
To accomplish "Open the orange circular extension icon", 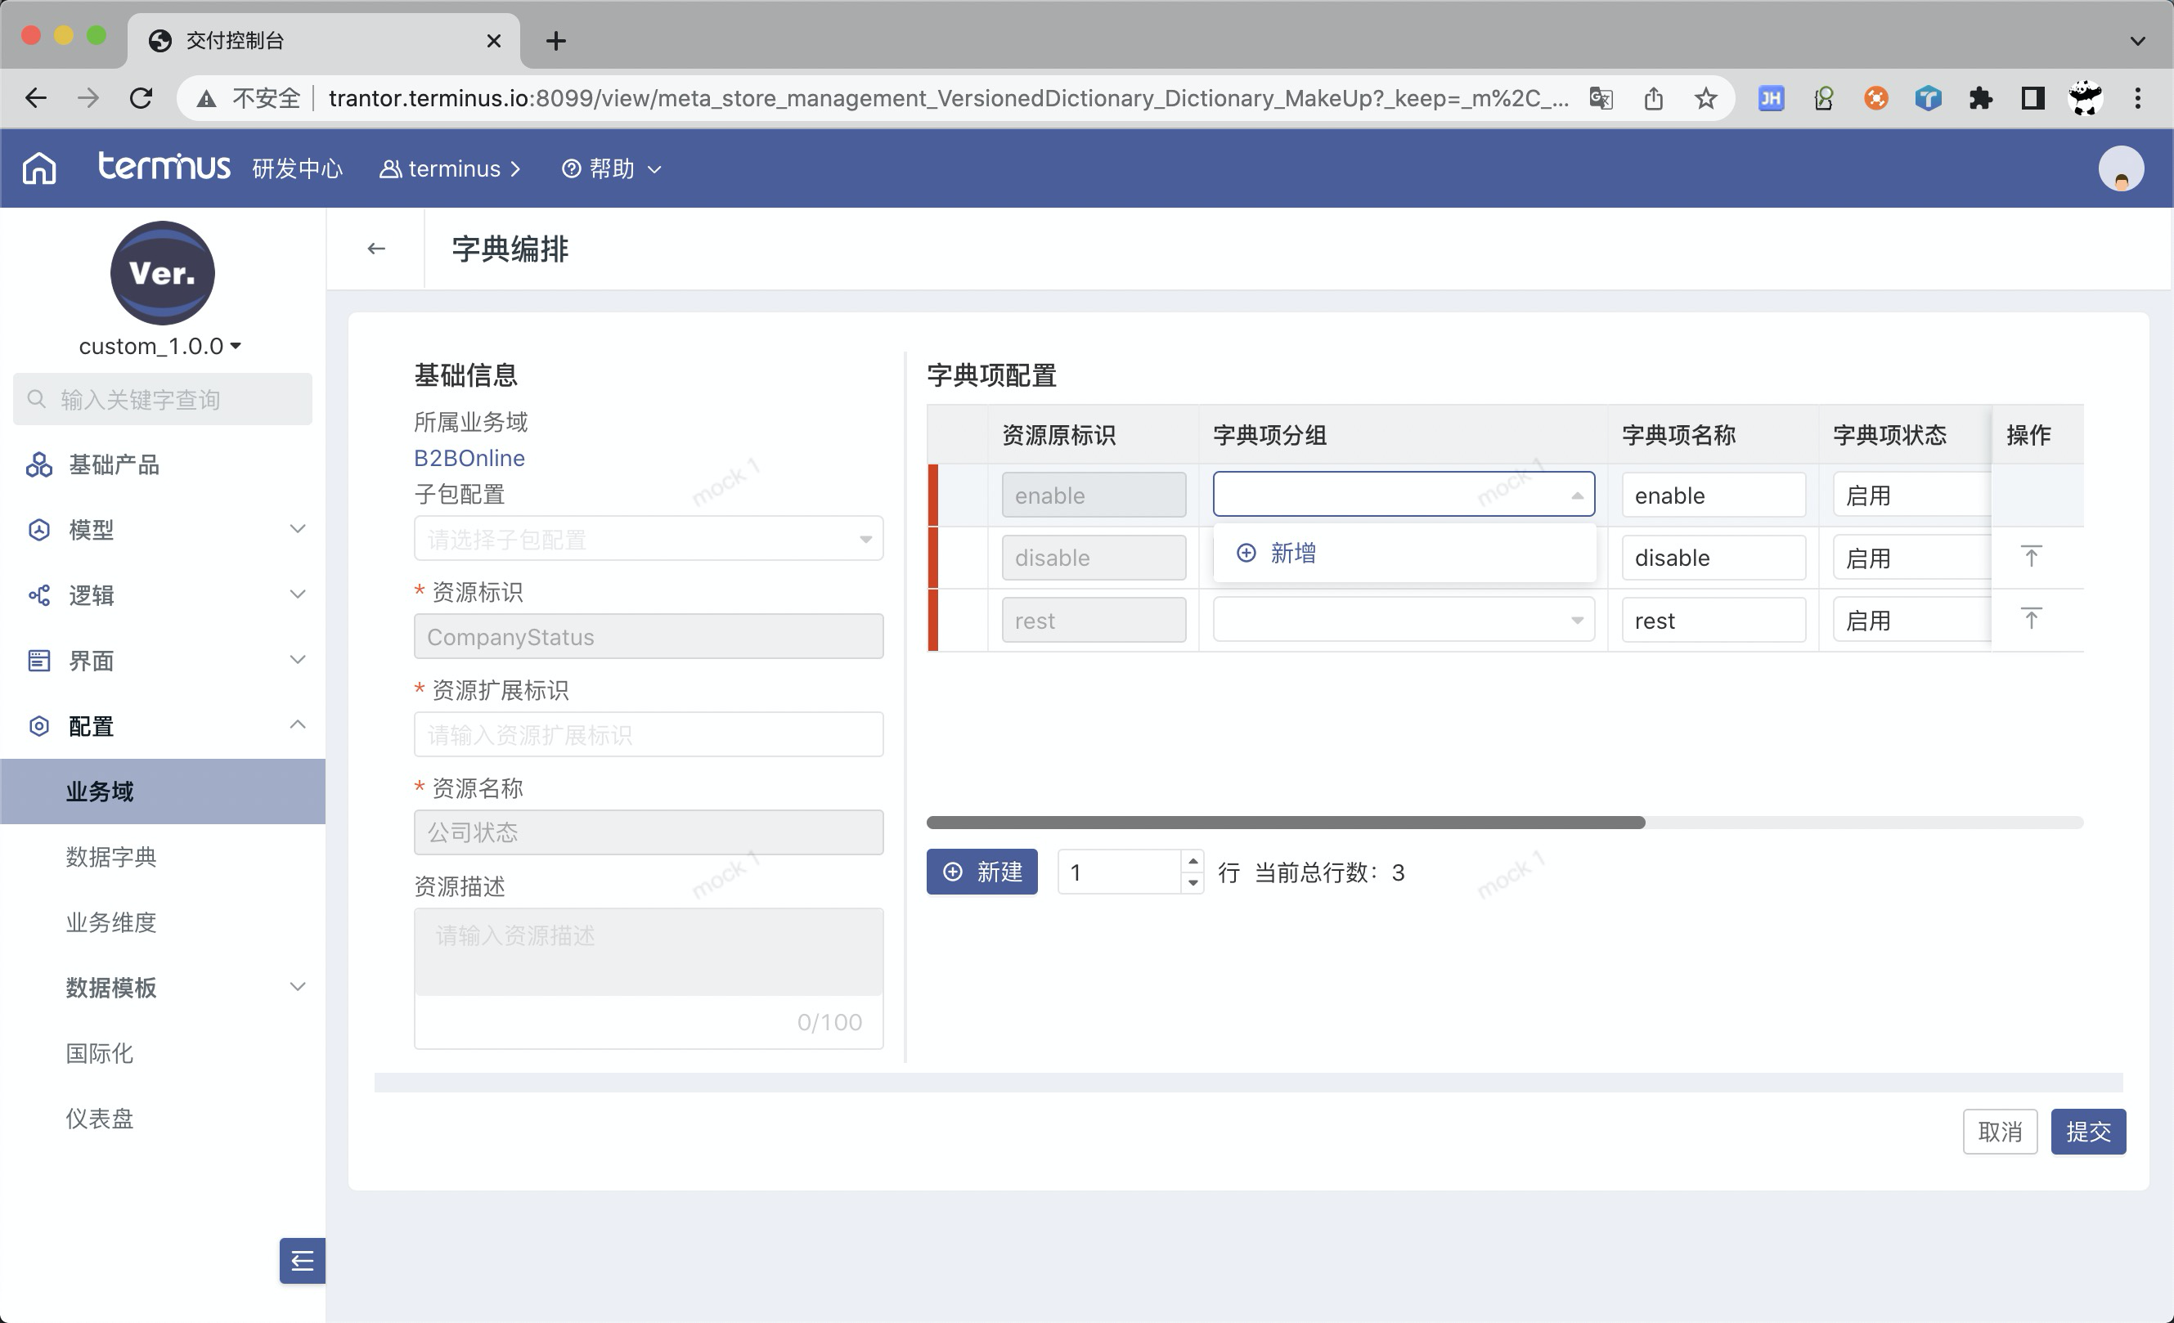I will [1875, 98].
